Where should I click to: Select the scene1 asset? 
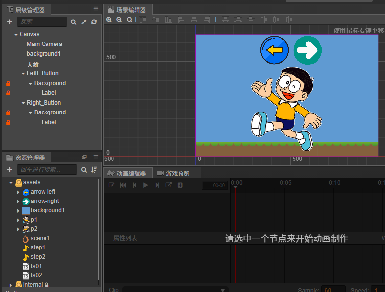tap(40, 238)
